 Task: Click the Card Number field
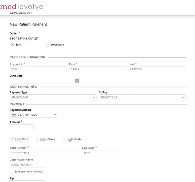[x=44, y=153]
